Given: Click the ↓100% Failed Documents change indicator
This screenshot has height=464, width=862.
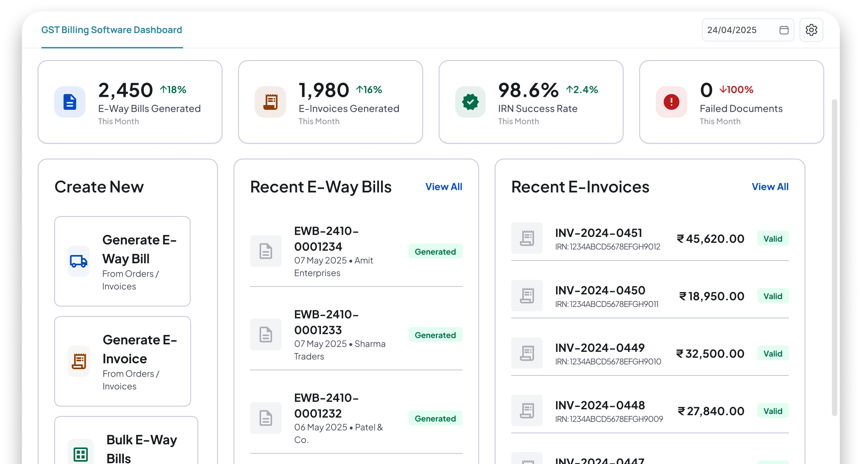Looking at the screenshot, I should click(x=736, y=90).
